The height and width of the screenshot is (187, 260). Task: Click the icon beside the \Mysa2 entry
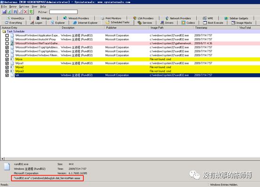coord(12,67)
